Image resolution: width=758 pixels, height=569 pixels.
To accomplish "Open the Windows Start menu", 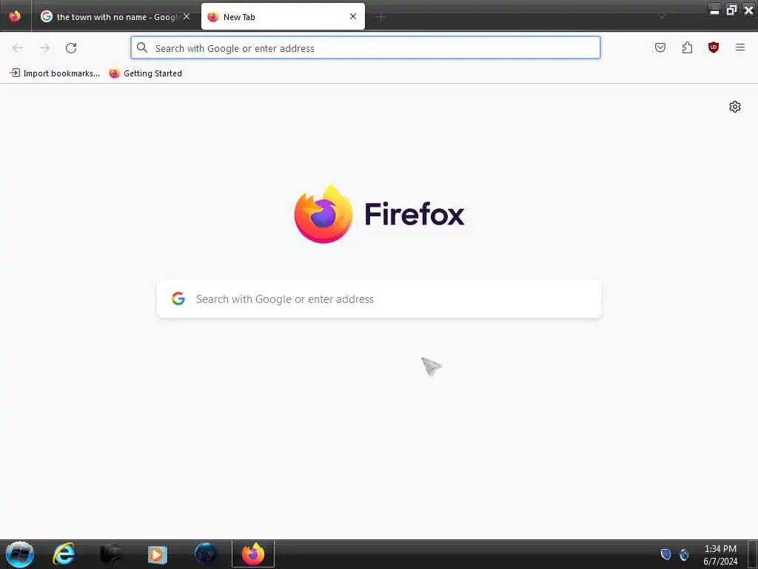I will [20, 554].
